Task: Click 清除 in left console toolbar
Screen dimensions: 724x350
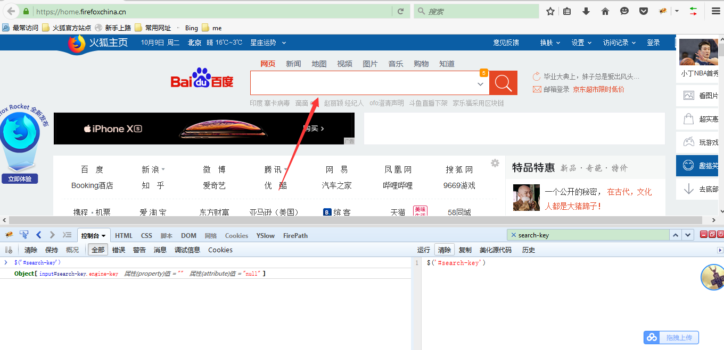Action: (x=31, y=250)
